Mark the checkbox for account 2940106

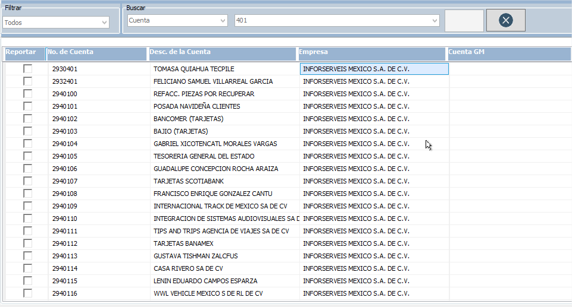coord(27,169)
